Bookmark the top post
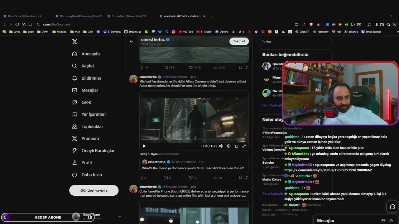Screen dimensions: 399x224 (x=240, y=67)
